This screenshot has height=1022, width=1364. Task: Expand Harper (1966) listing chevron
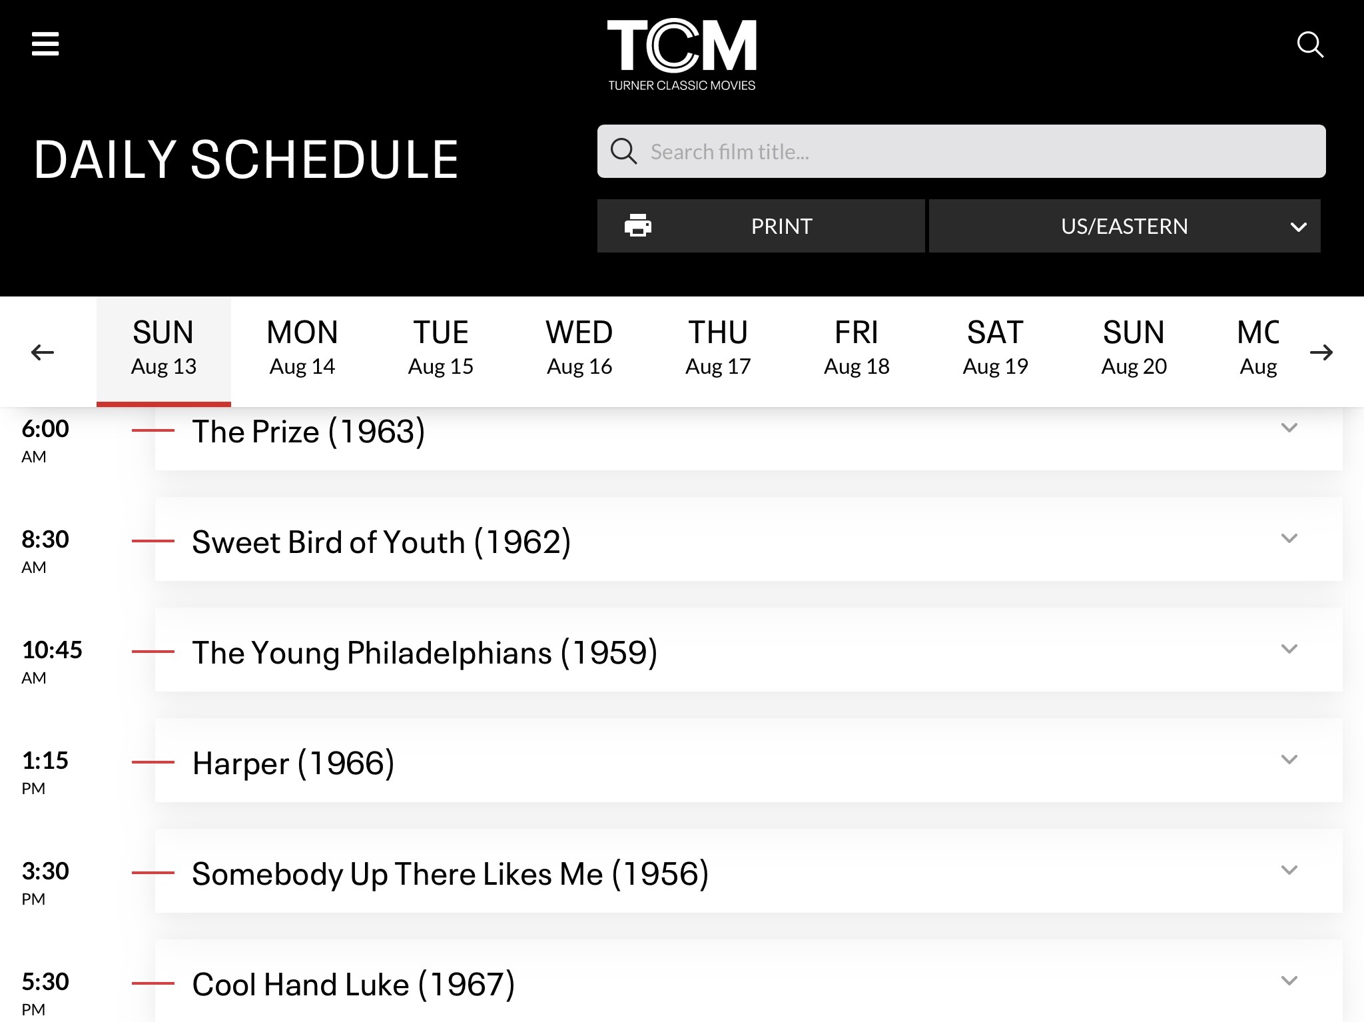pyautogui.click(x=1289, y=760)
